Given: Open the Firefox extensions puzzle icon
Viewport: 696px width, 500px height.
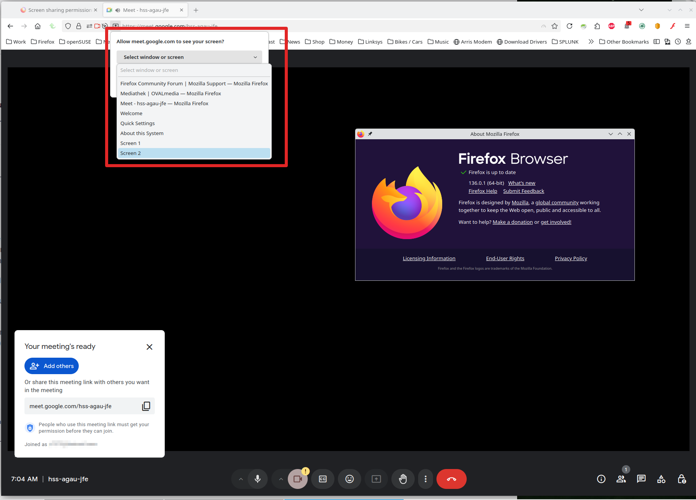Looking at the screenshot, I should (x=597, y=26).
